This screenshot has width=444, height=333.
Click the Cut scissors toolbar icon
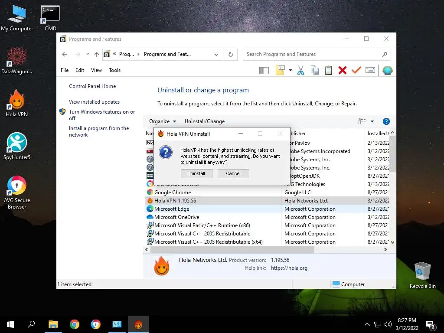[x=301, y=70]
